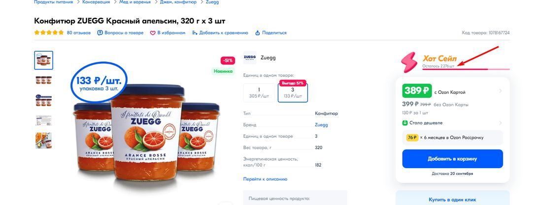Expand the Ozon Card price details chevron
537x205 pixels.
click(501, 91)
